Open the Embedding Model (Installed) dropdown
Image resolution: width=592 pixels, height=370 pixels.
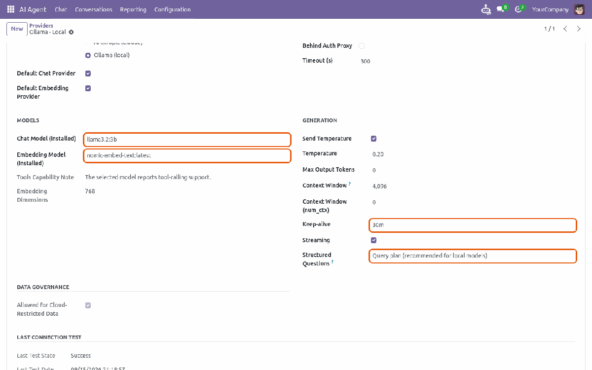pos(187,155)
